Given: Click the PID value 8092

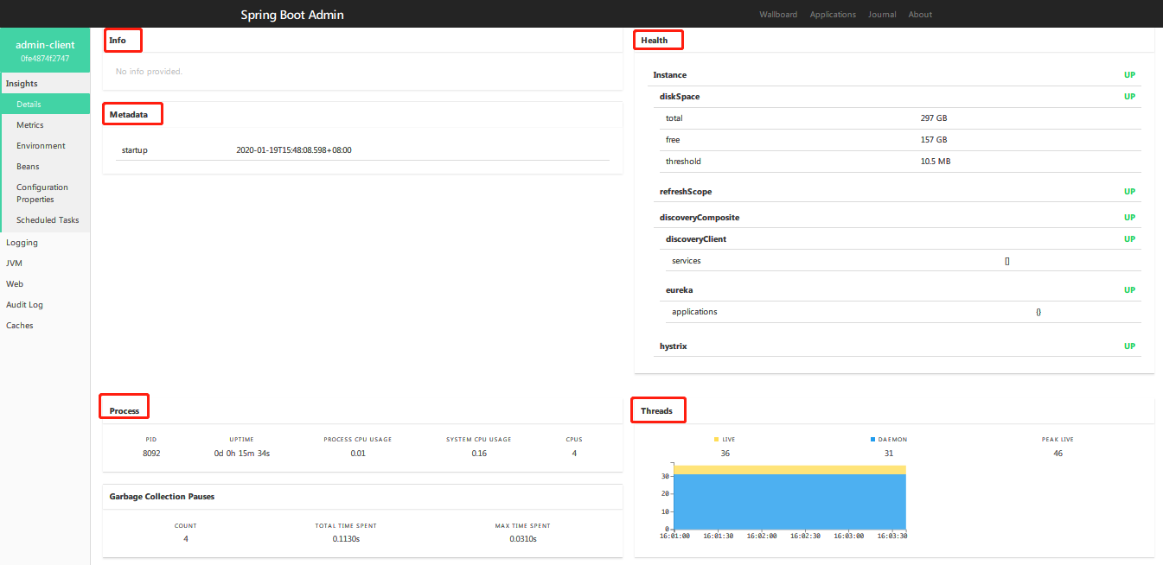Looking at the screenshot, I should point(151,454).
